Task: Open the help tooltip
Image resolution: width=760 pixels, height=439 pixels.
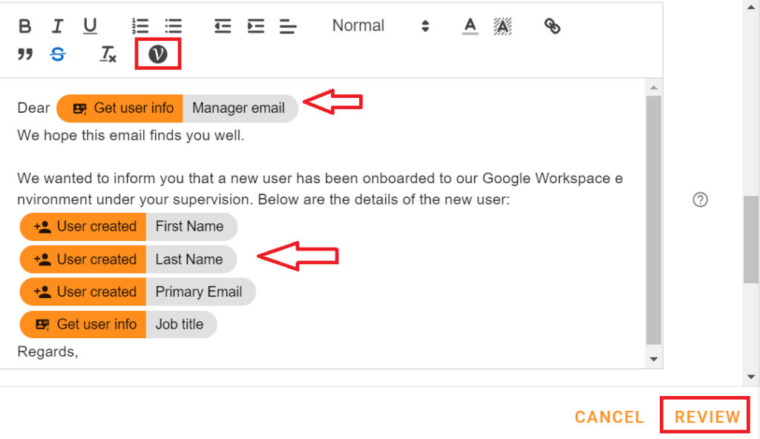Action: click(x=700, y=199)
